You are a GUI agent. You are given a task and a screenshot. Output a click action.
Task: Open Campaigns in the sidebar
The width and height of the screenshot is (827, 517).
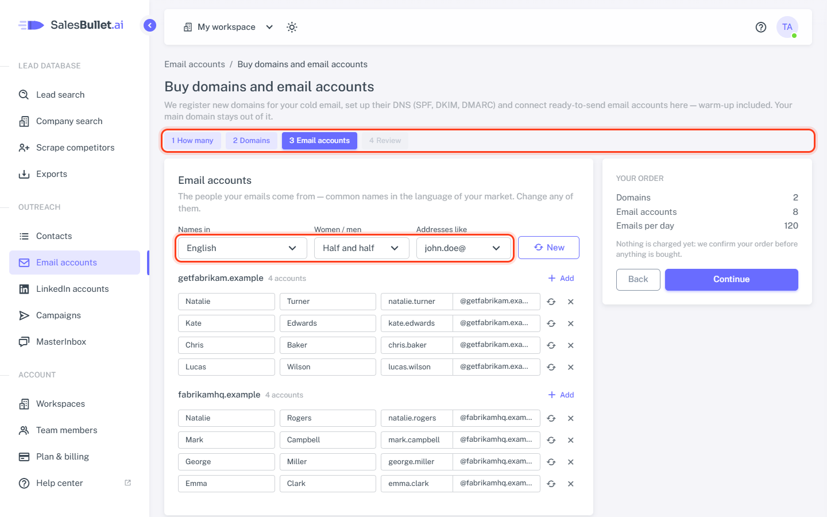coord(75,315)
